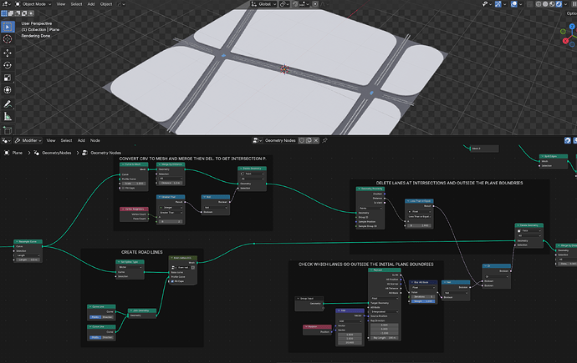
Task: Open the Integer data type dropdown on Greater Than
Action: pos(171,208)
